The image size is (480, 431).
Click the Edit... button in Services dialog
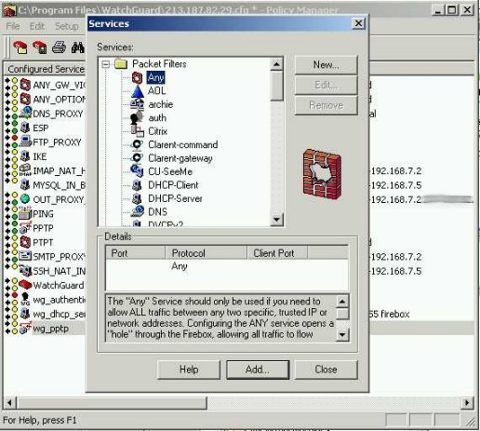point(327,85)
